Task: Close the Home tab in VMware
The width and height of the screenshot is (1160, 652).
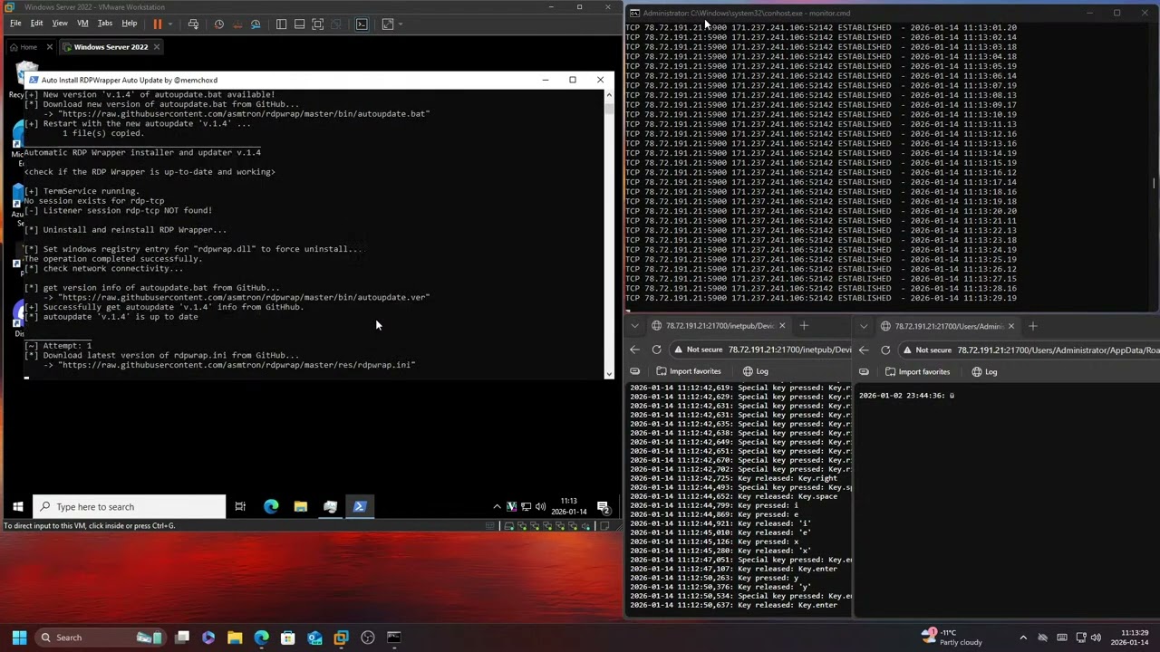Action: pos(49,47)
